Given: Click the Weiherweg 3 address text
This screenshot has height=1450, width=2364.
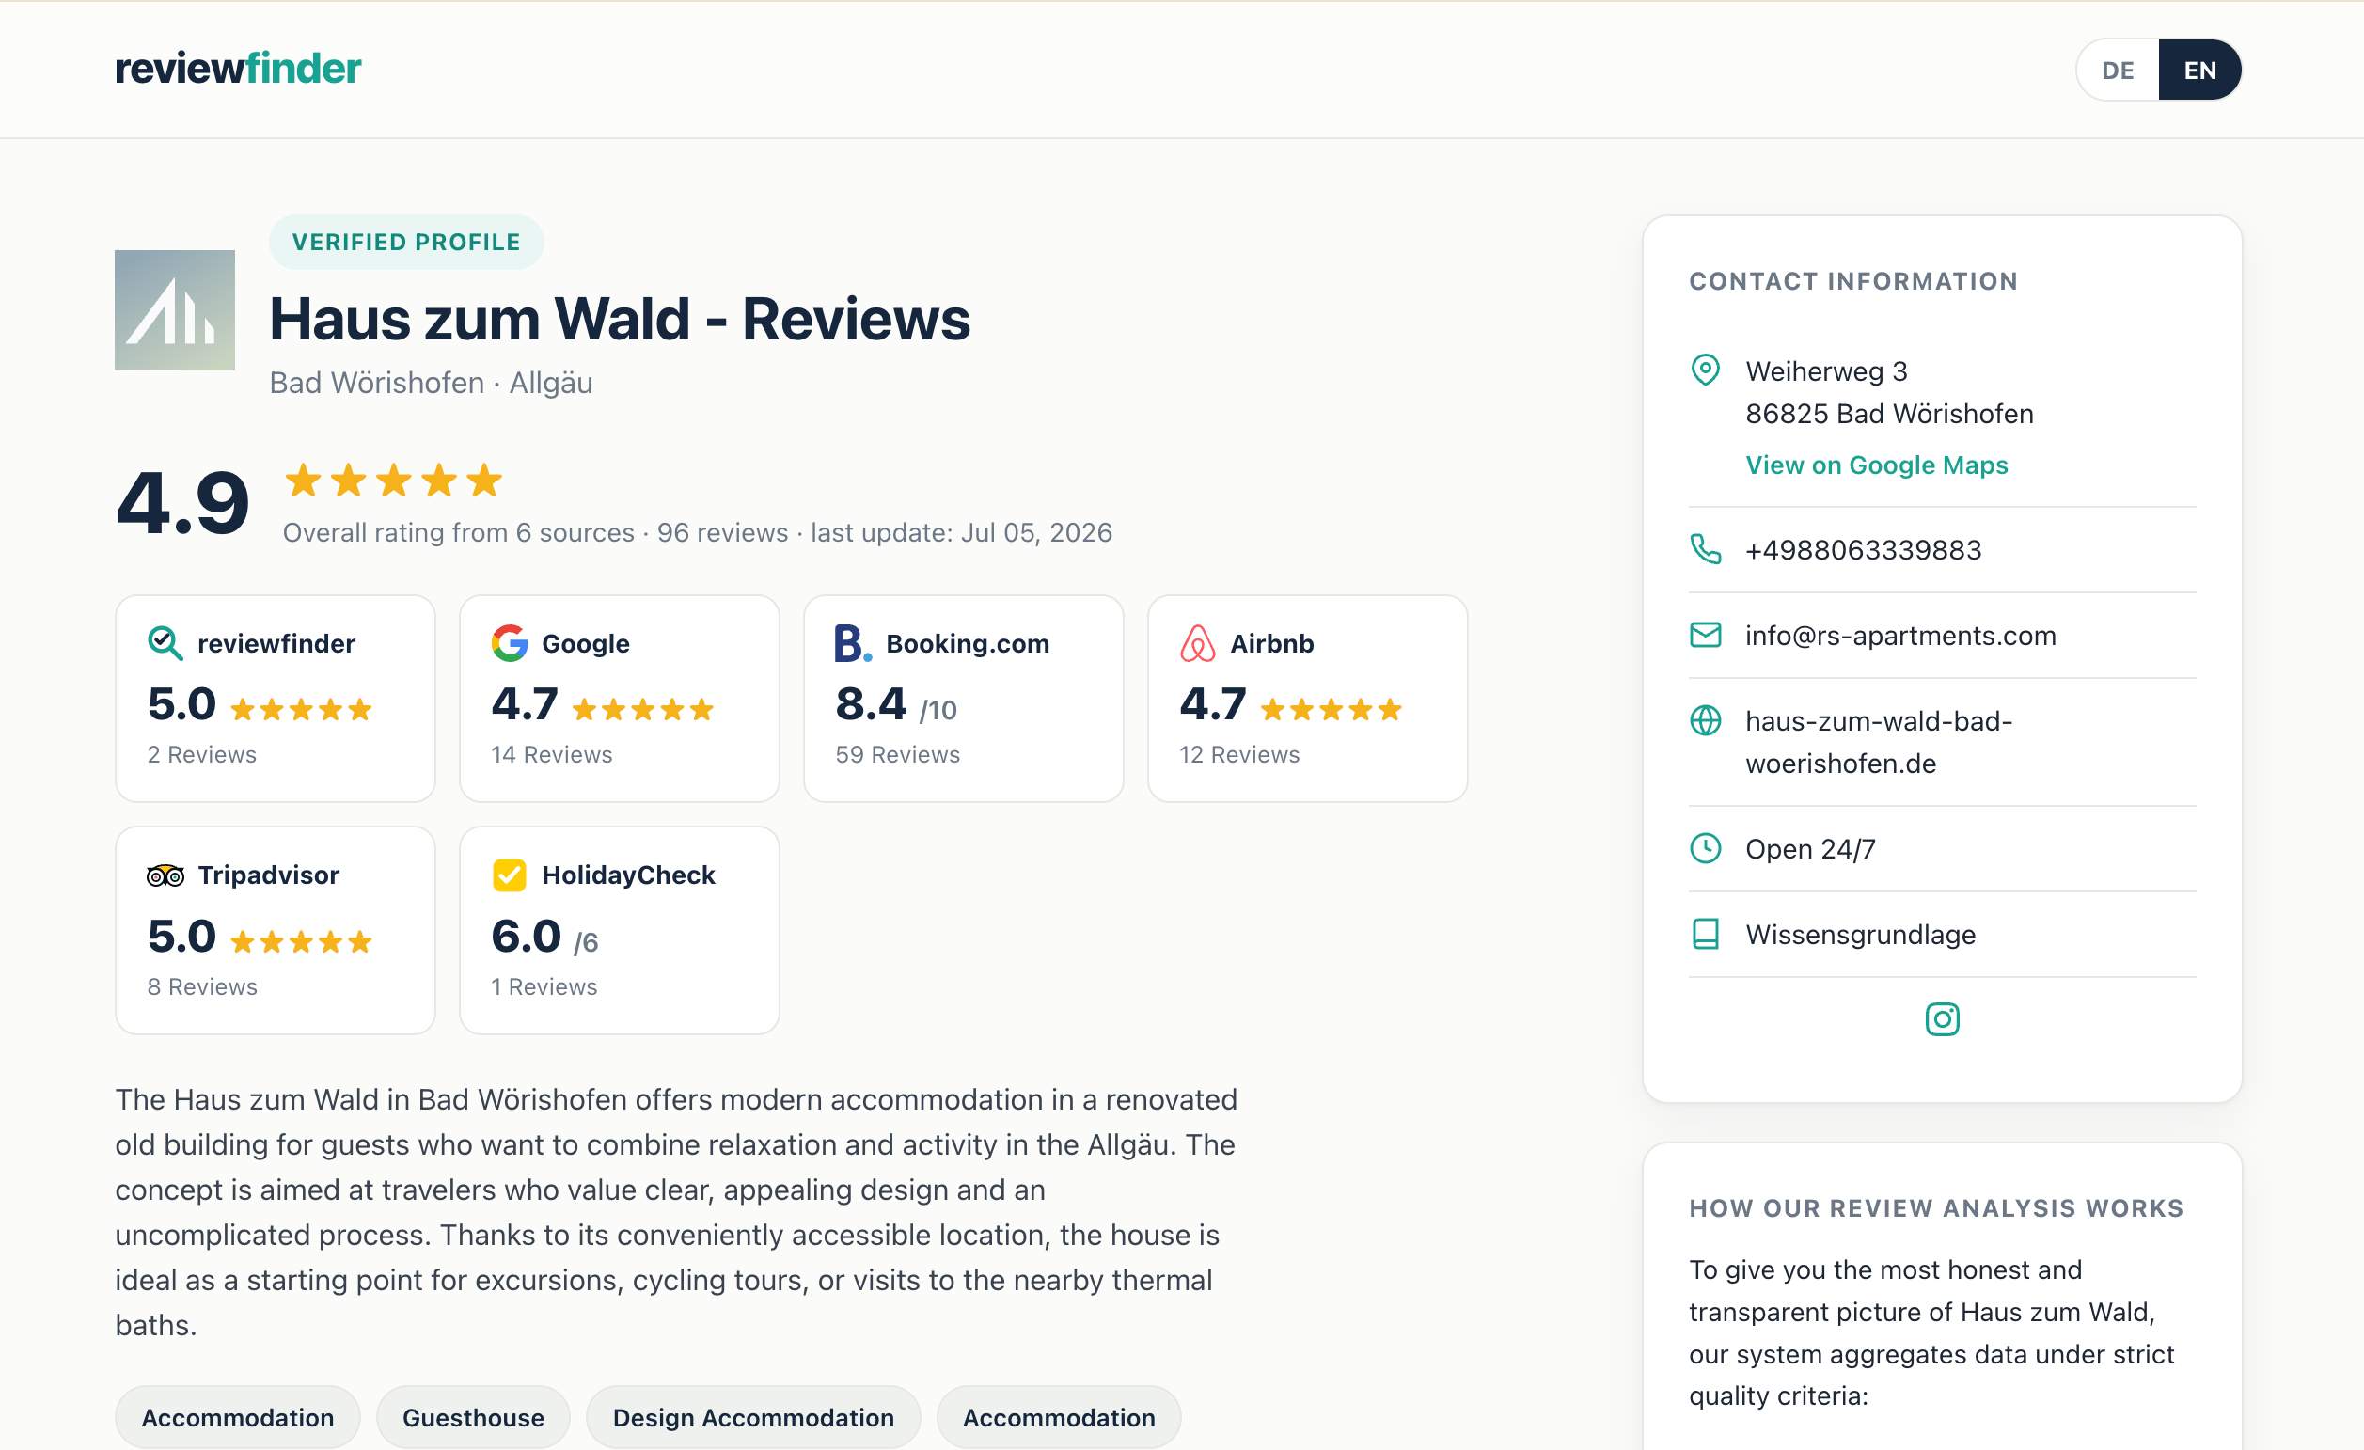Looking at the screenshot, I should (x=1826, y=371).
